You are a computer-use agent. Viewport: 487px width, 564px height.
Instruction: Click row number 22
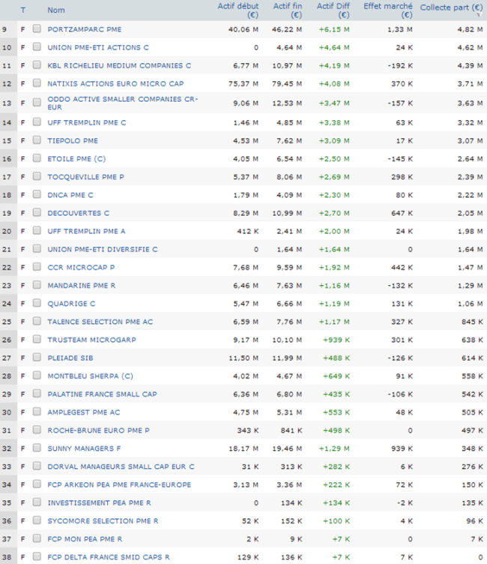click(x=7, y=268)
